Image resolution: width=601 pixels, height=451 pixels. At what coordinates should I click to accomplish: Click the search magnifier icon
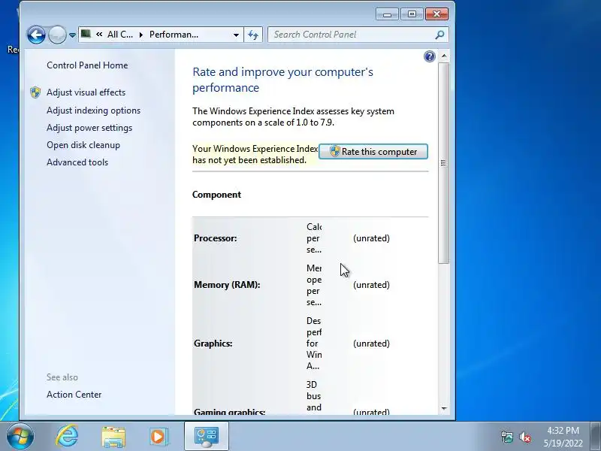tap(440, 35)
